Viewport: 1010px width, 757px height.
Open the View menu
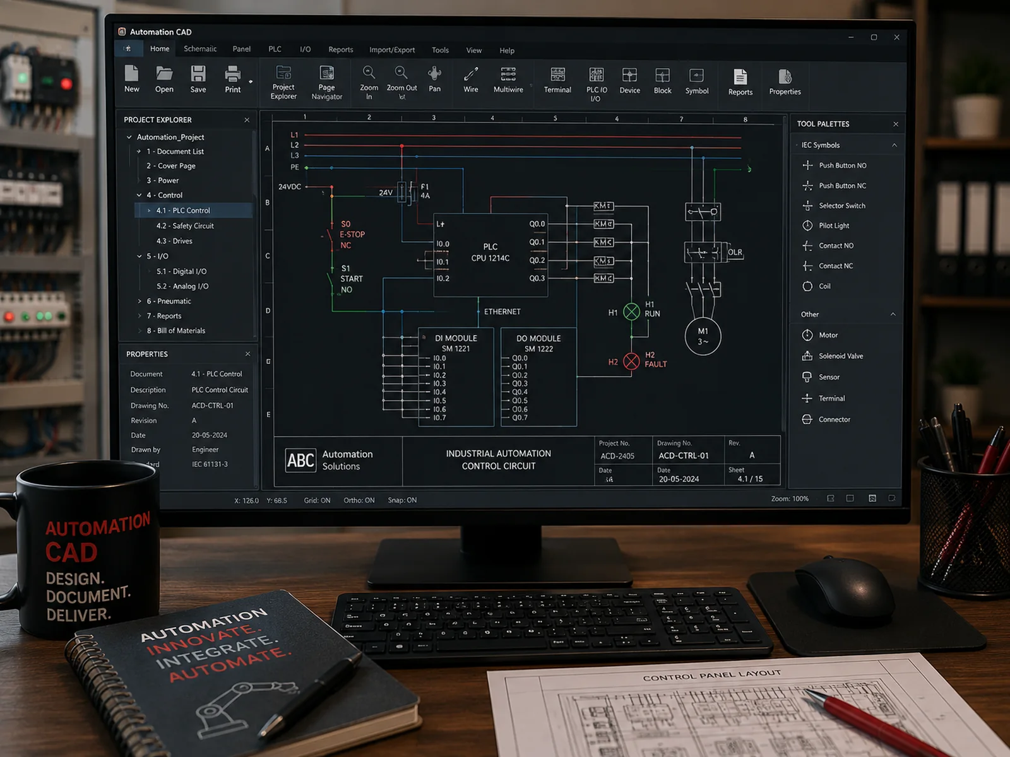(x=474, y=50)
